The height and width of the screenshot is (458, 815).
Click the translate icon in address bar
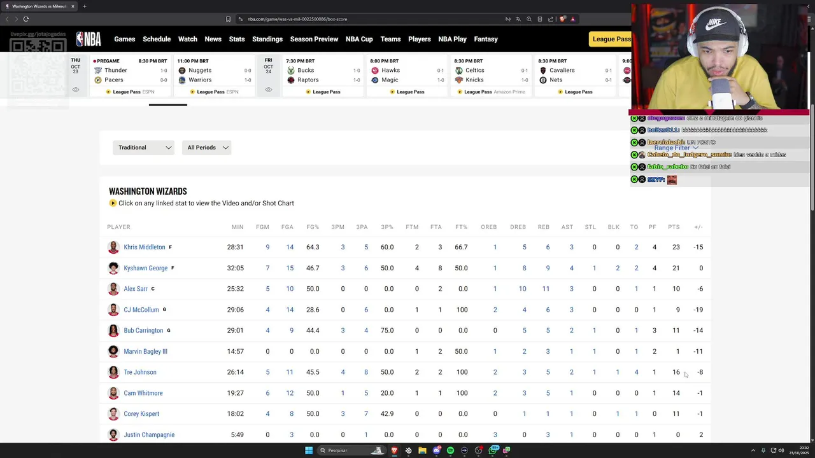click(518, 19)
